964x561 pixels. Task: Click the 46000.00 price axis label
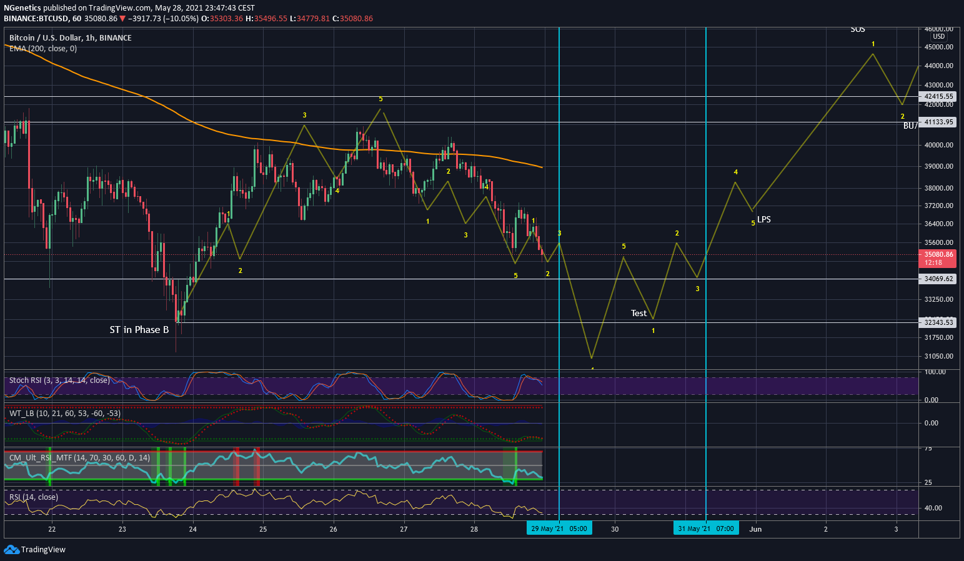(x=939, y=29)
